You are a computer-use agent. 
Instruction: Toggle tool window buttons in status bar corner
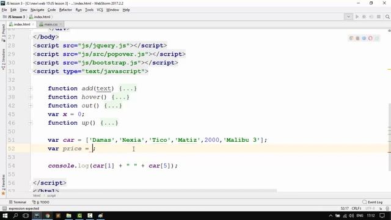(4, 208)
